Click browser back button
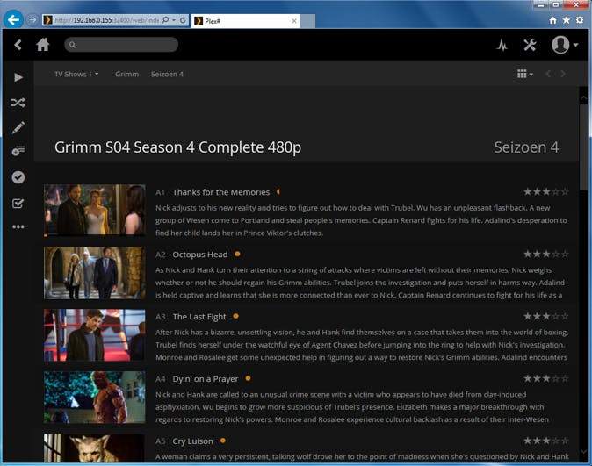The image size is (592, 466). click(x=13, y=19)
